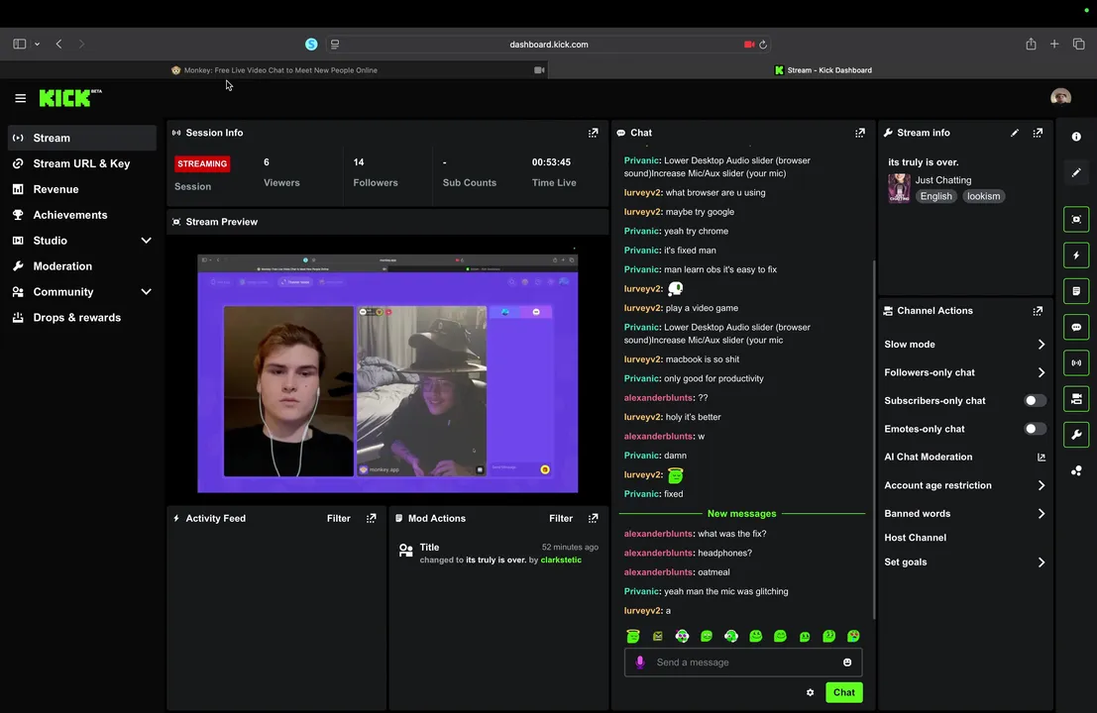Click the Kick logo

pos(70,98)
